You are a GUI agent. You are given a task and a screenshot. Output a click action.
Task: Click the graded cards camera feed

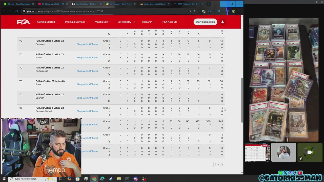tap(283, 80)
